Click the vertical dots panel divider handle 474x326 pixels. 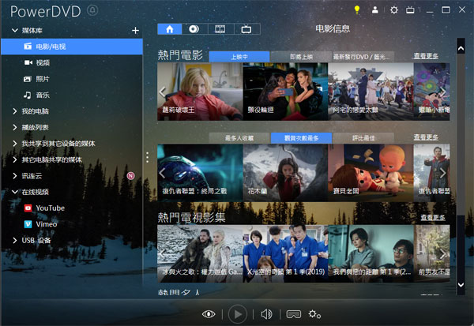147,157
